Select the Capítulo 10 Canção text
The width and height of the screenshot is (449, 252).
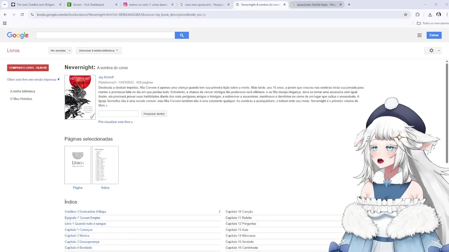(239, 212)
